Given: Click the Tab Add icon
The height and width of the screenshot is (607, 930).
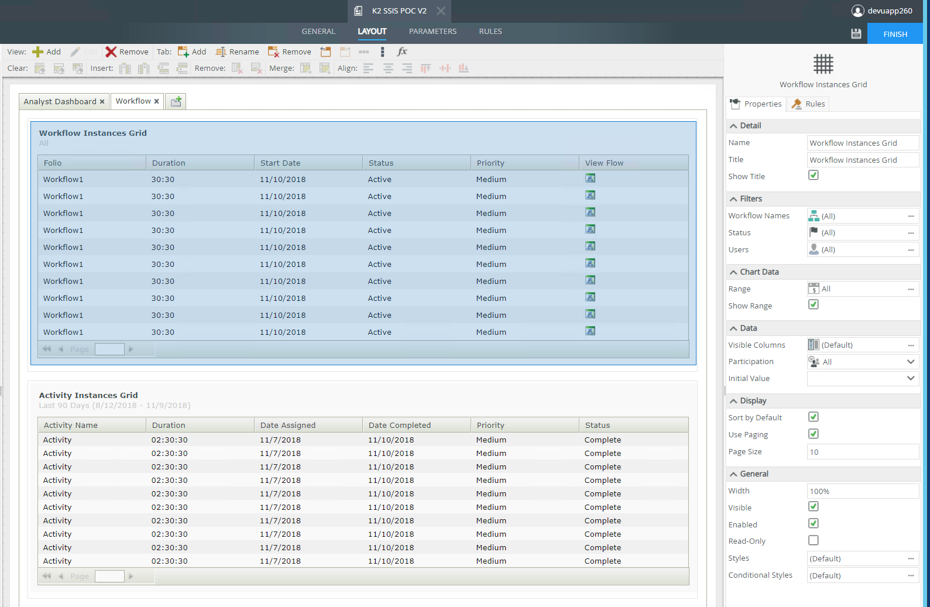Looking at the screenshot, I should click(183, 52).
